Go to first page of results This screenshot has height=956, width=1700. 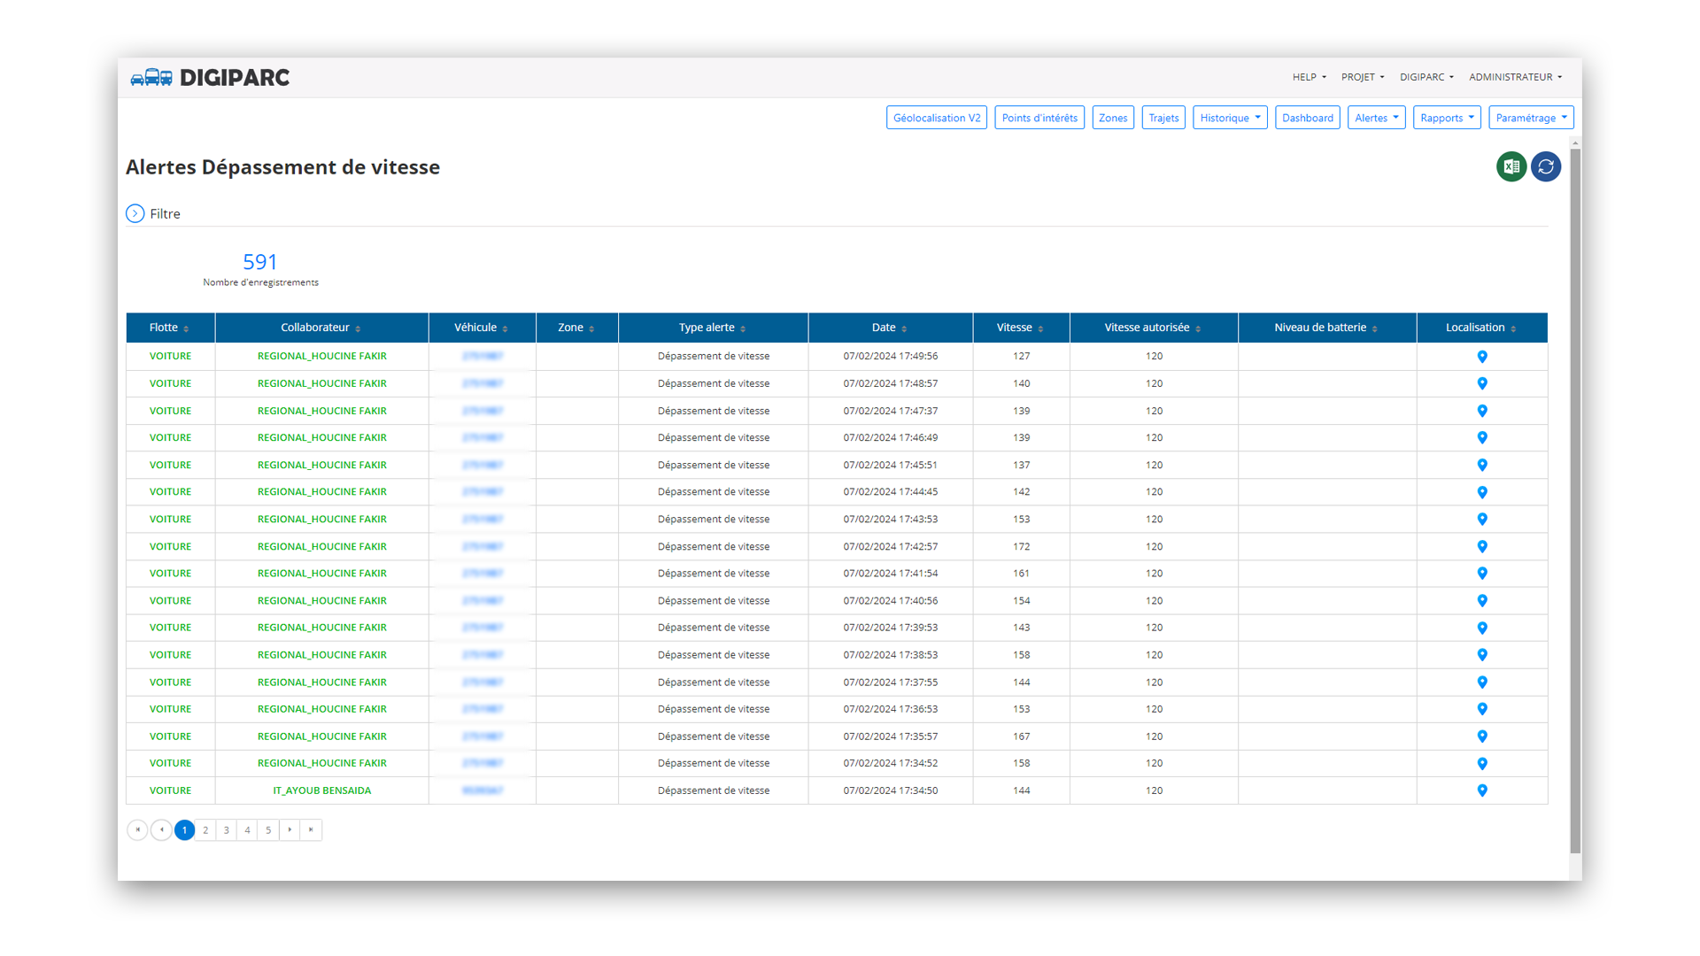coord(137,829)
